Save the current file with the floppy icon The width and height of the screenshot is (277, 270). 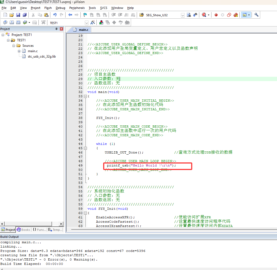18,15
